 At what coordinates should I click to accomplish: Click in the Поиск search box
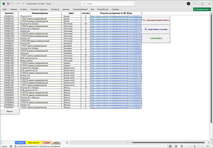click(106, 4)
